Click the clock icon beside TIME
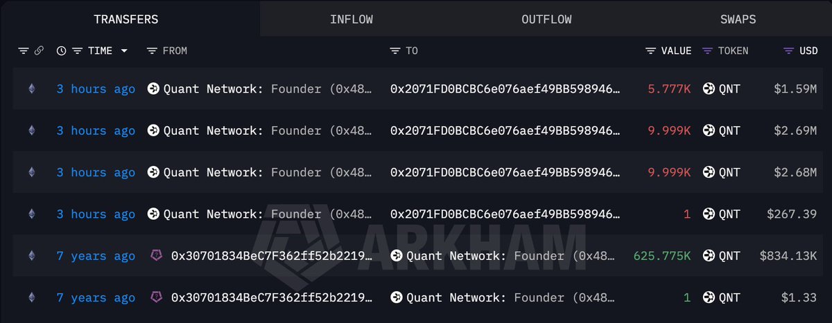The height and width of the screenshot is (323, 832). point(61,51)
